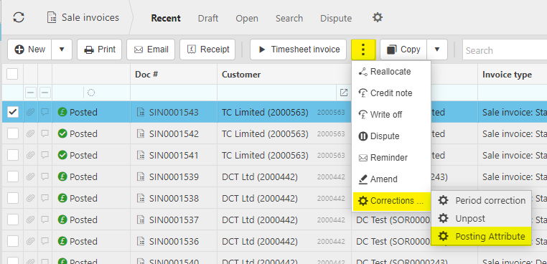The image size is (547, 264).
Task: Click the attachment column filter minus box
Action: pos(30,93)
